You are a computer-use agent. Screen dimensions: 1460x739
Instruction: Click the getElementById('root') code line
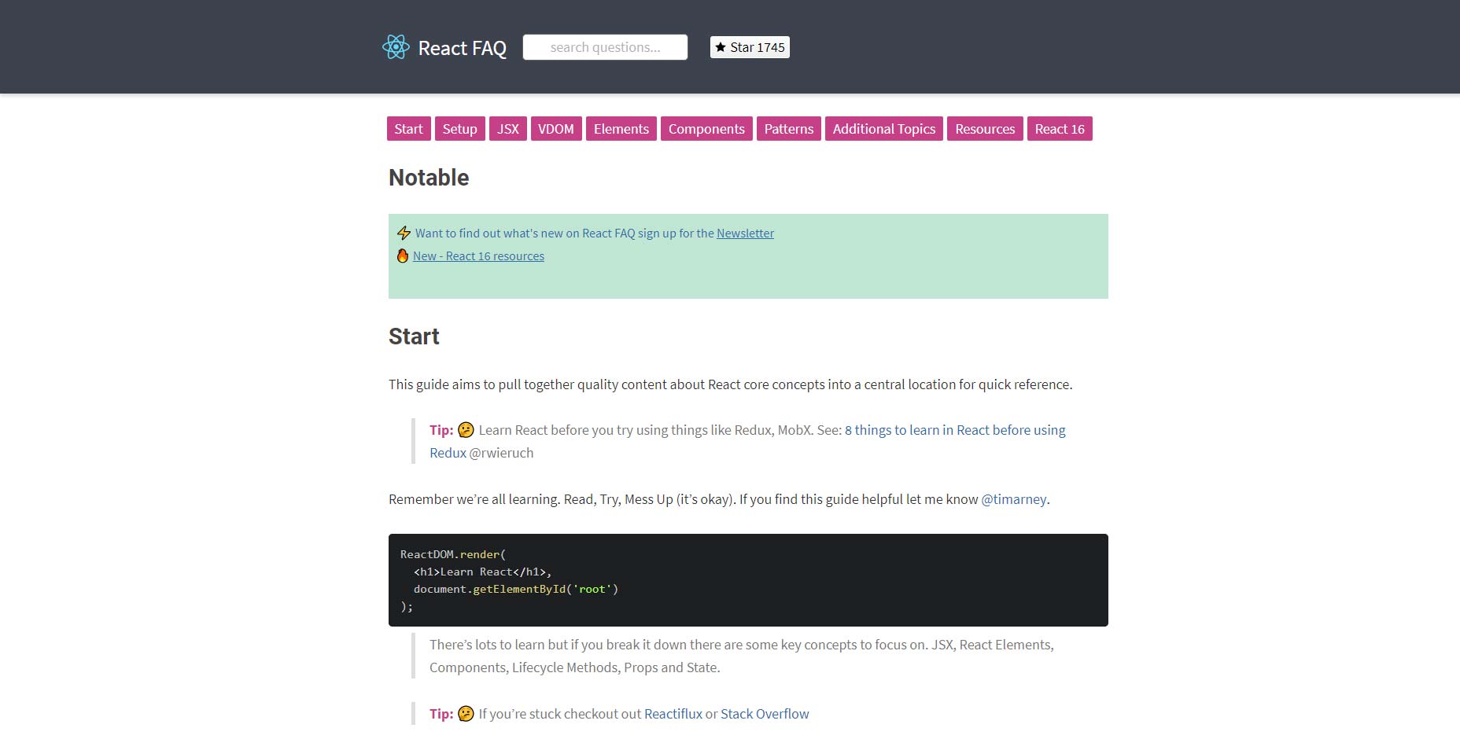(x=516, y=589)
